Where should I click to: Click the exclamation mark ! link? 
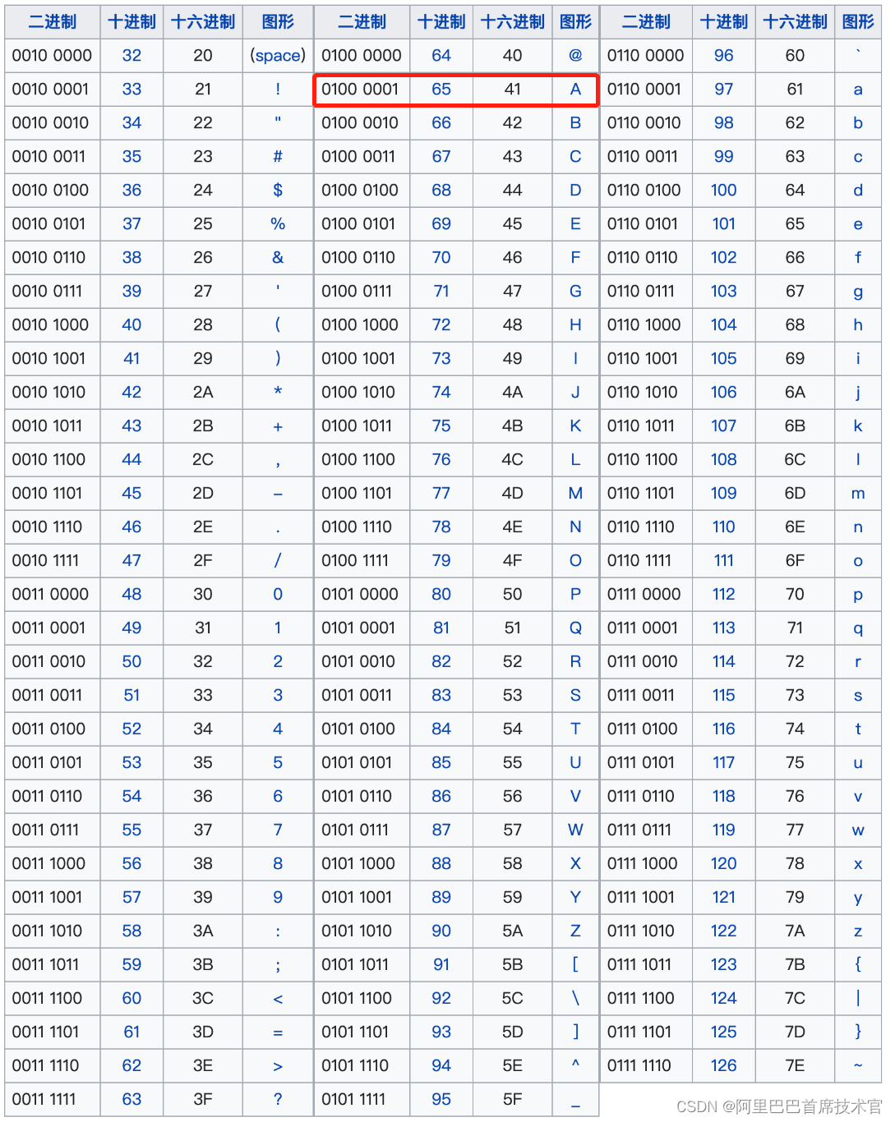pos(278,89)
